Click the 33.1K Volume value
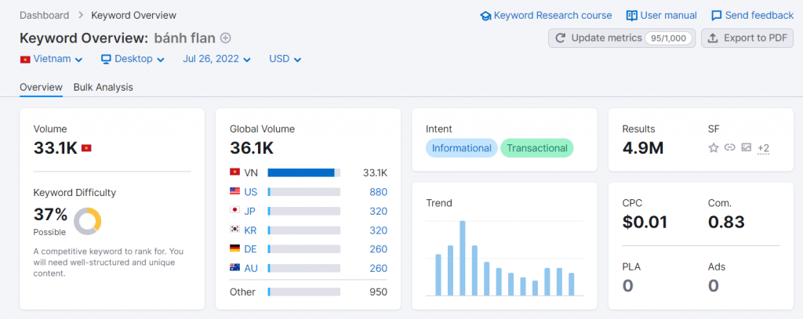803x319 pixels. [56, 148]
